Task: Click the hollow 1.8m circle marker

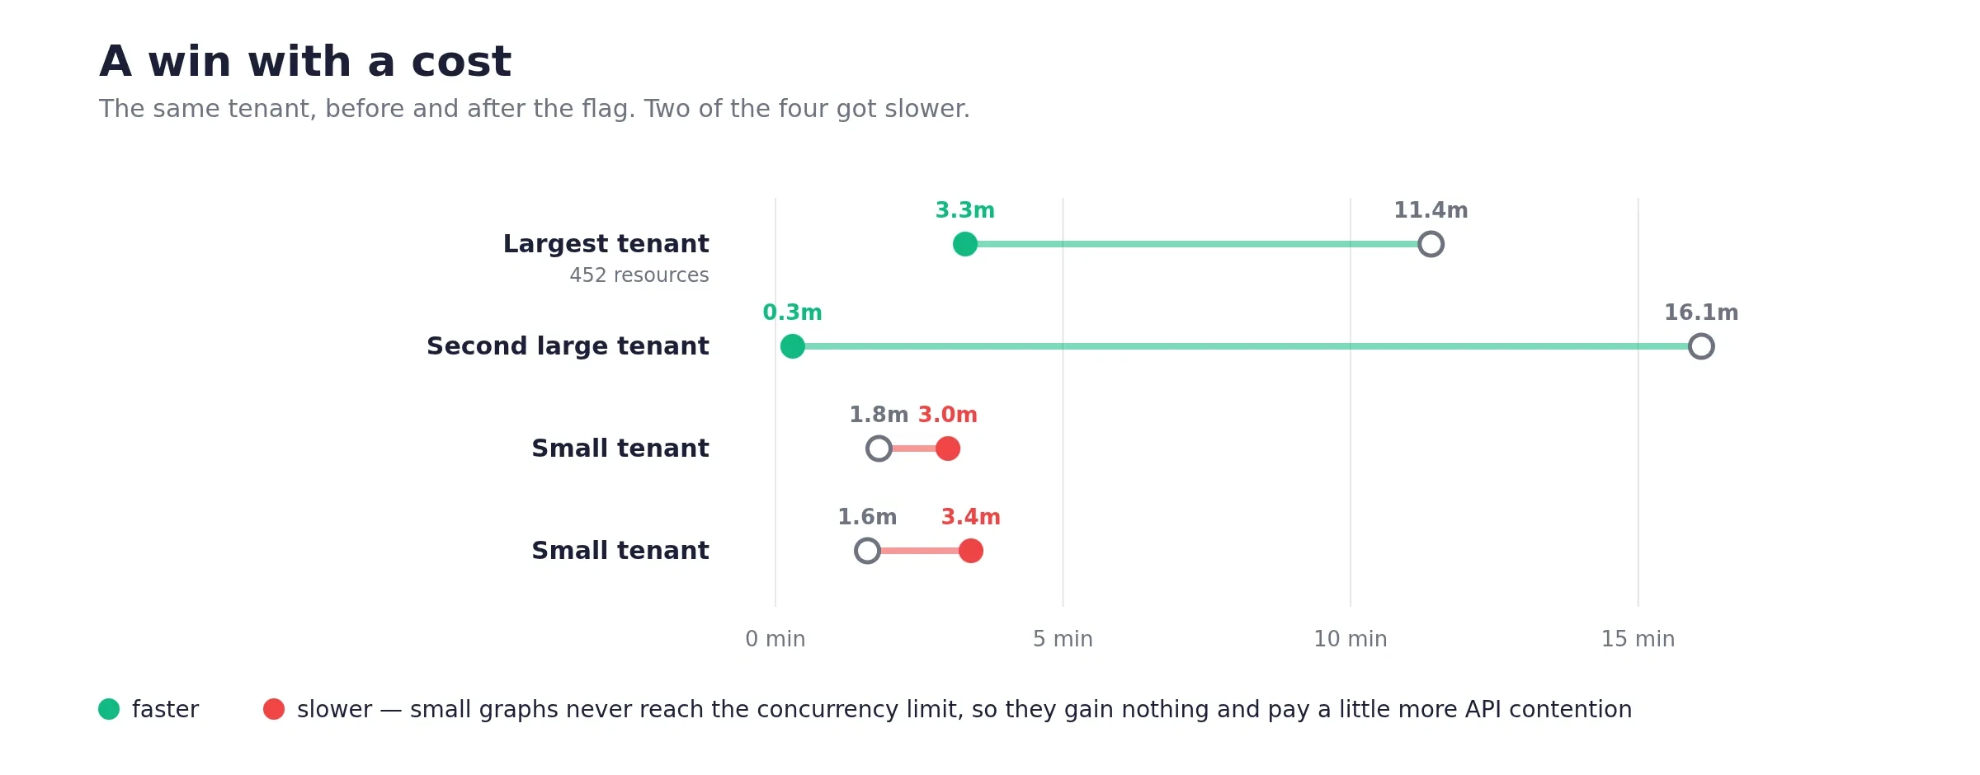Action: [879, 449]
